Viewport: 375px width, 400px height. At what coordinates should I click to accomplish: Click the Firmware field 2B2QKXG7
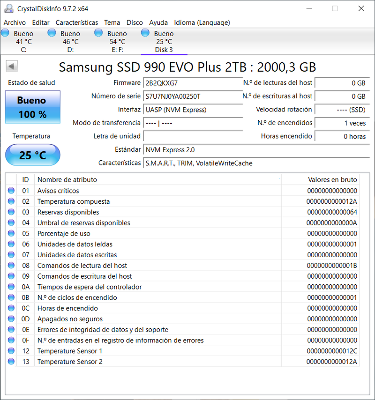point(193,83)
